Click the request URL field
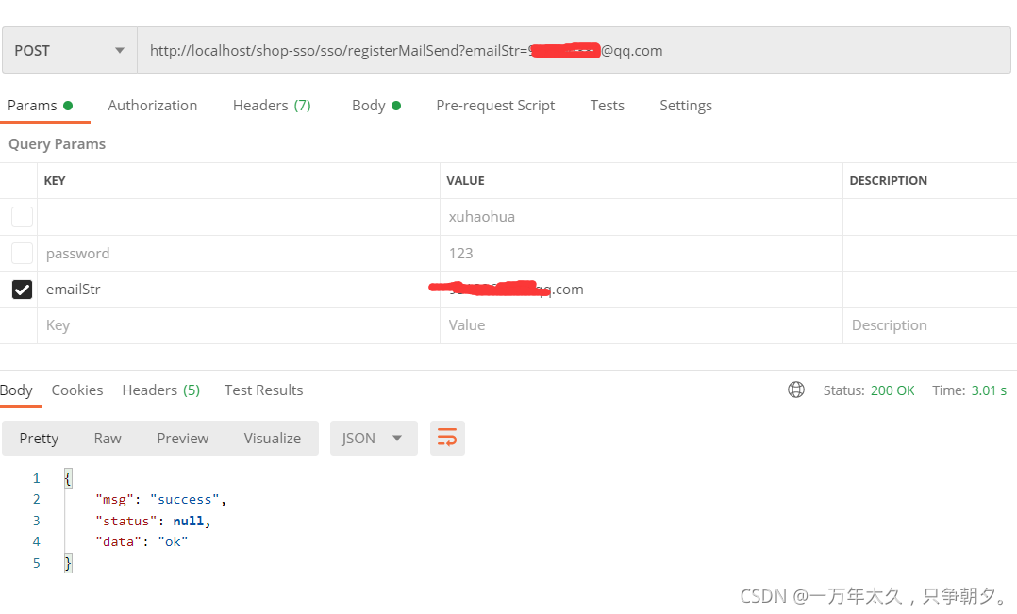 click(574, 51)
